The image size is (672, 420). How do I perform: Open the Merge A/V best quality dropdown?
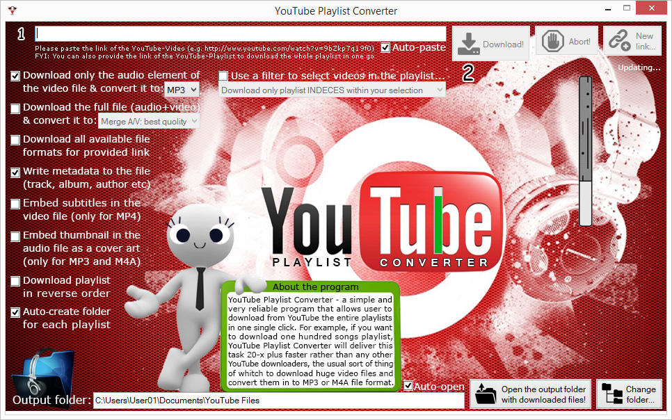click(149, 121)
